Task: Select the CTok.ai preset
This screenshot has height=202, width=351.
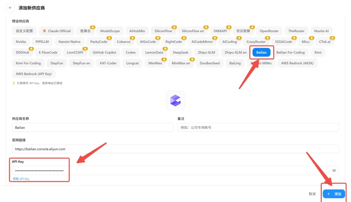Action: tap(325, 42)
